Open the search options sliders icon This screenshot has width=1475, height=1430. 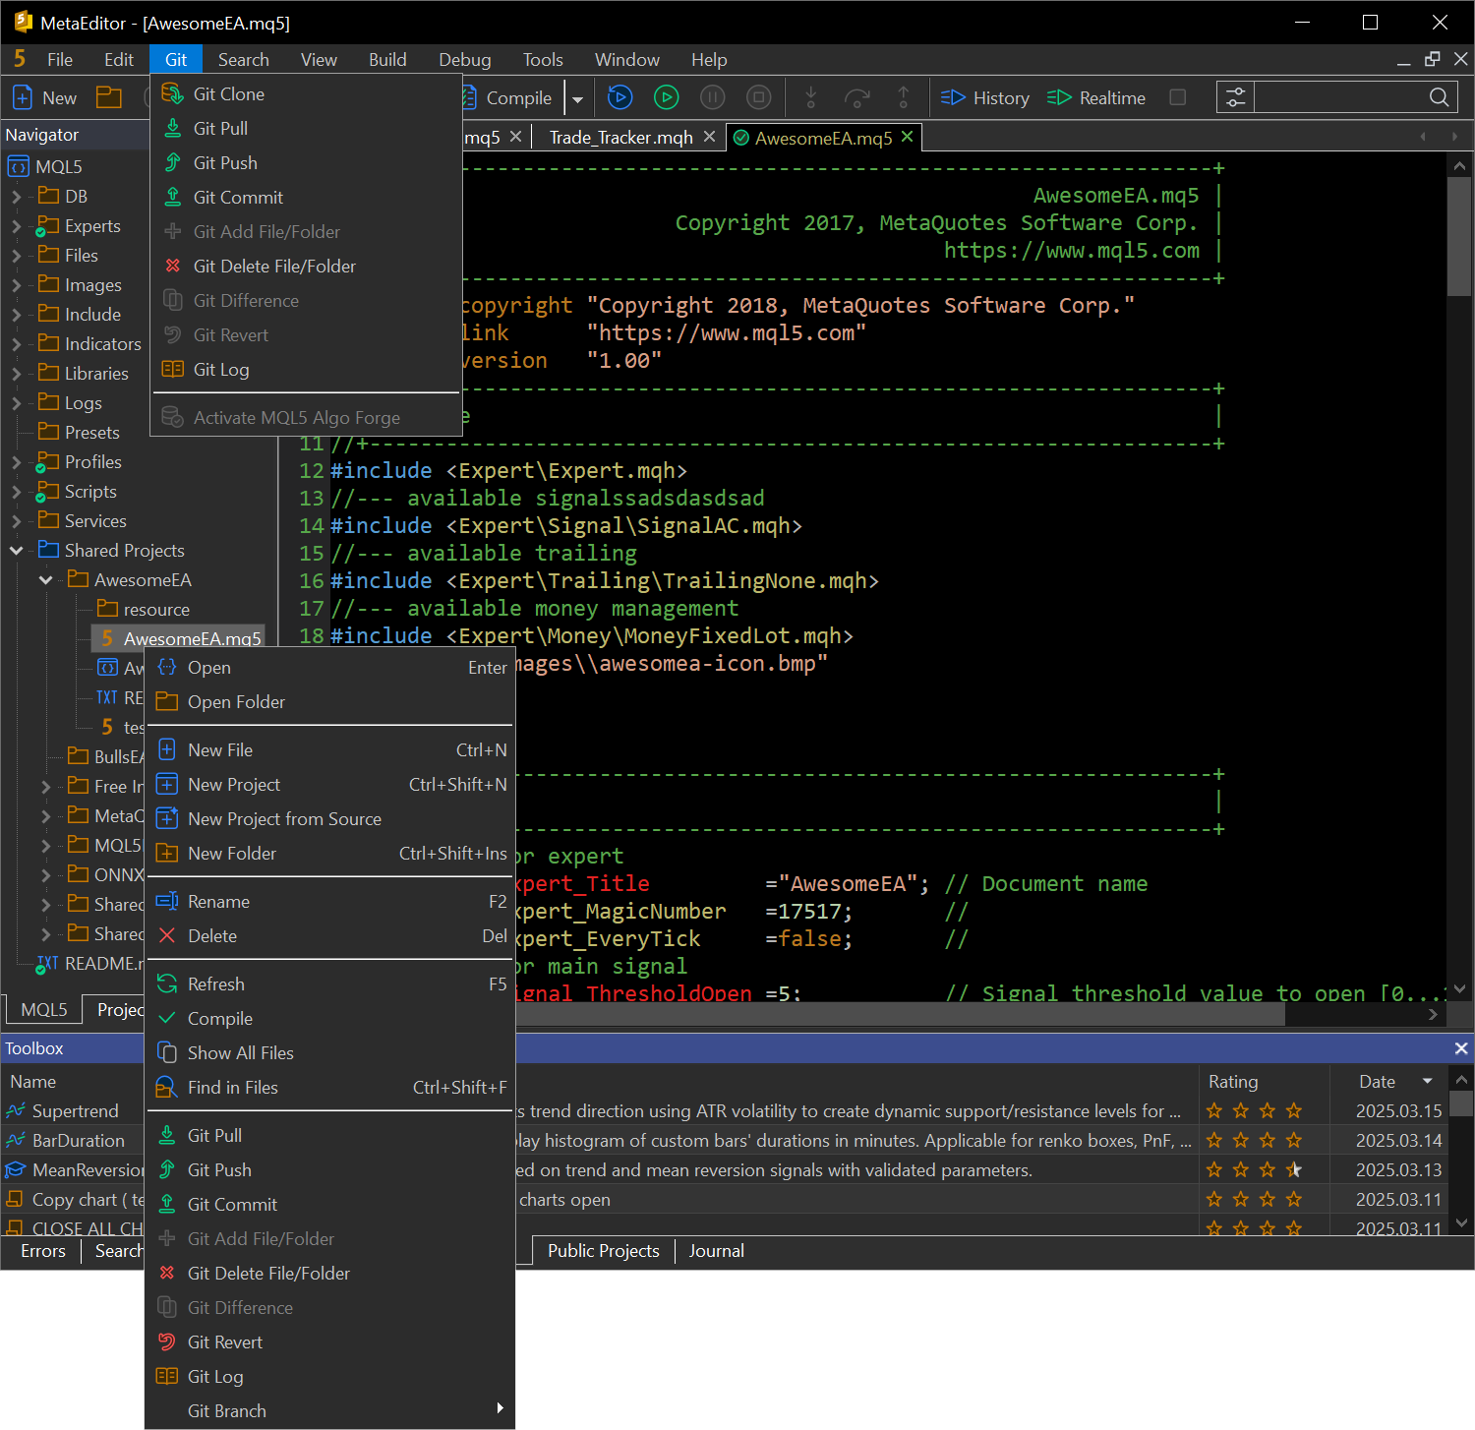[1235, 97]
